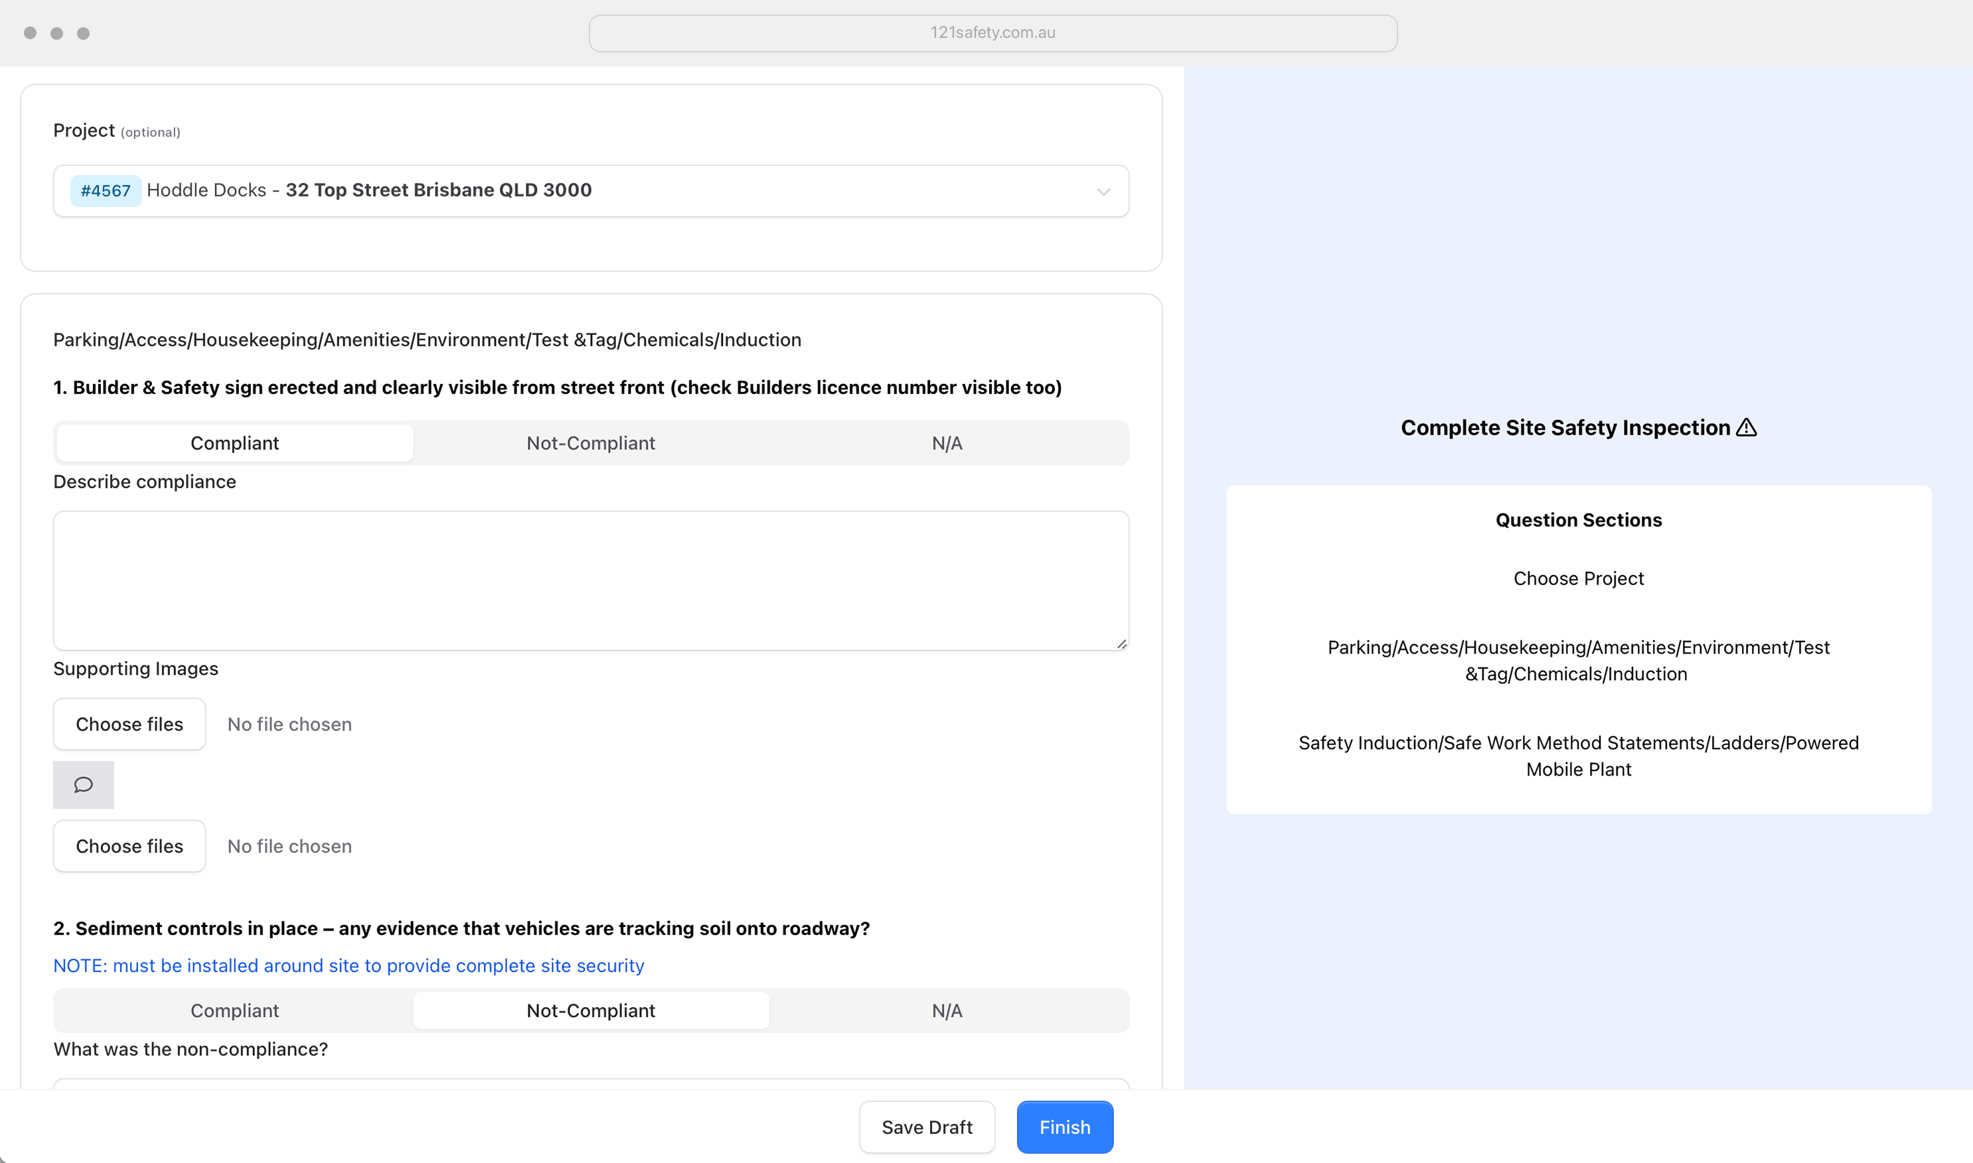The image size is (1973, 1163).
Task: Select Not-Compliant for Sediment controls
Action: [x=590, y=1010]
